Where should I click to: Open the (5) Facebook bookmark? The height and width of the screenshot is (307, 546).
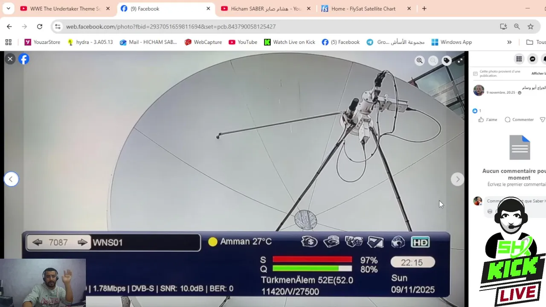coord(340,42)
